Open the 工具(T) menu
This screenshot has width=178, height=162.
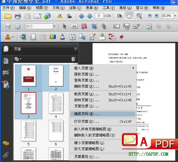(109, 8)
